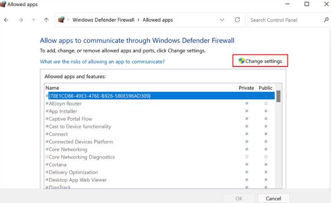This screenshot has width=331, height=203.
Task: Minimize the Allowed apps window
Action: [x=287, y=4]
